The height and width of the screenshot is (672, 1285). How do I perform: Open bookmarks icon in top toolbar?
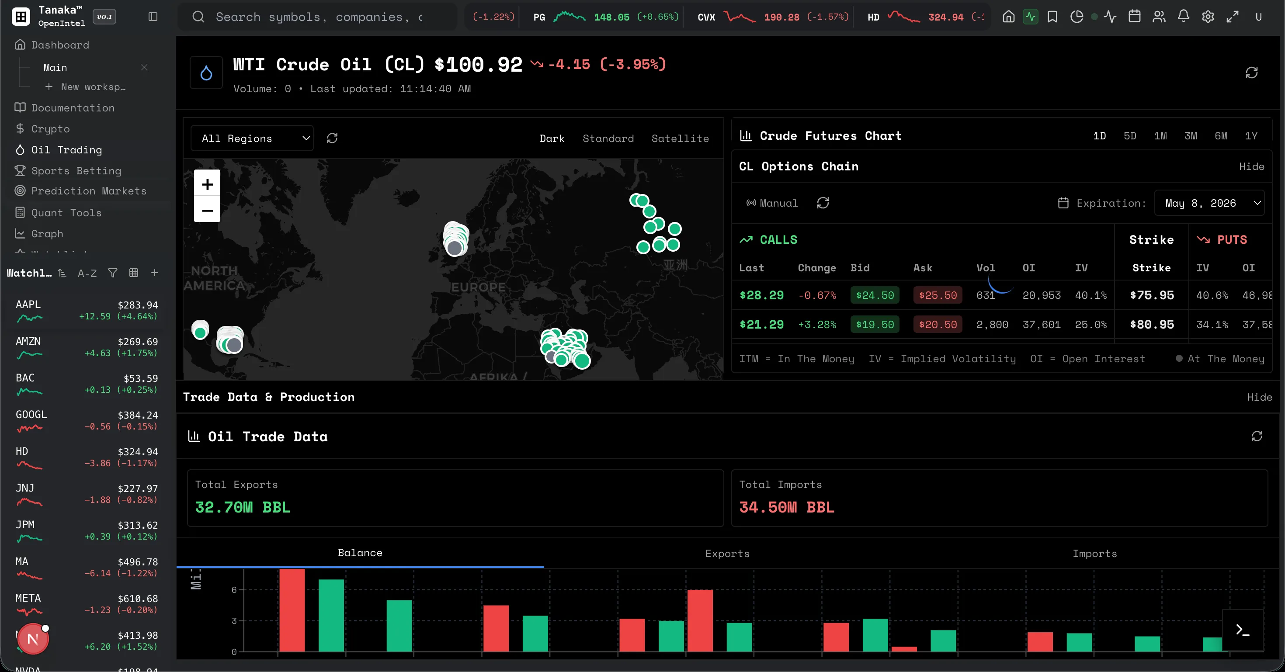[x=1052, y=17]
